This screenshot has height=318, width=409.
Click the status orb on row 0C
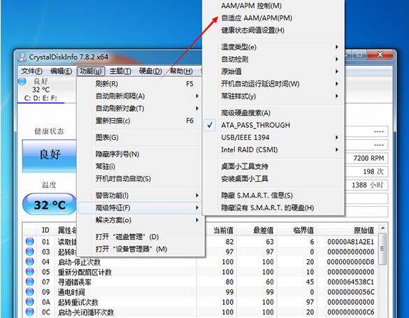30,312
